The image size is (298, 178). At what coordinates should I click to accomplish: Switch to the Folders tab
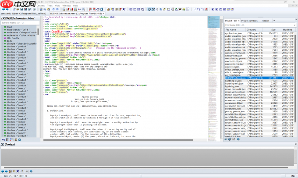tap(266, 21)
